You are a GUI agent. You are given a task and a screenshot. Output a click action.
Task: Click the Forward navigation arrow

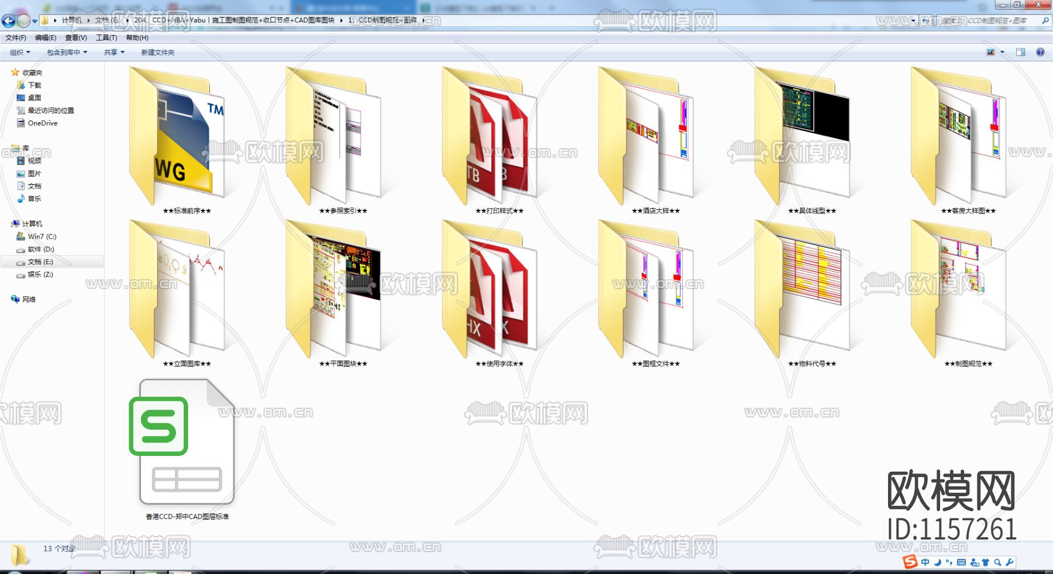point(23,21)
